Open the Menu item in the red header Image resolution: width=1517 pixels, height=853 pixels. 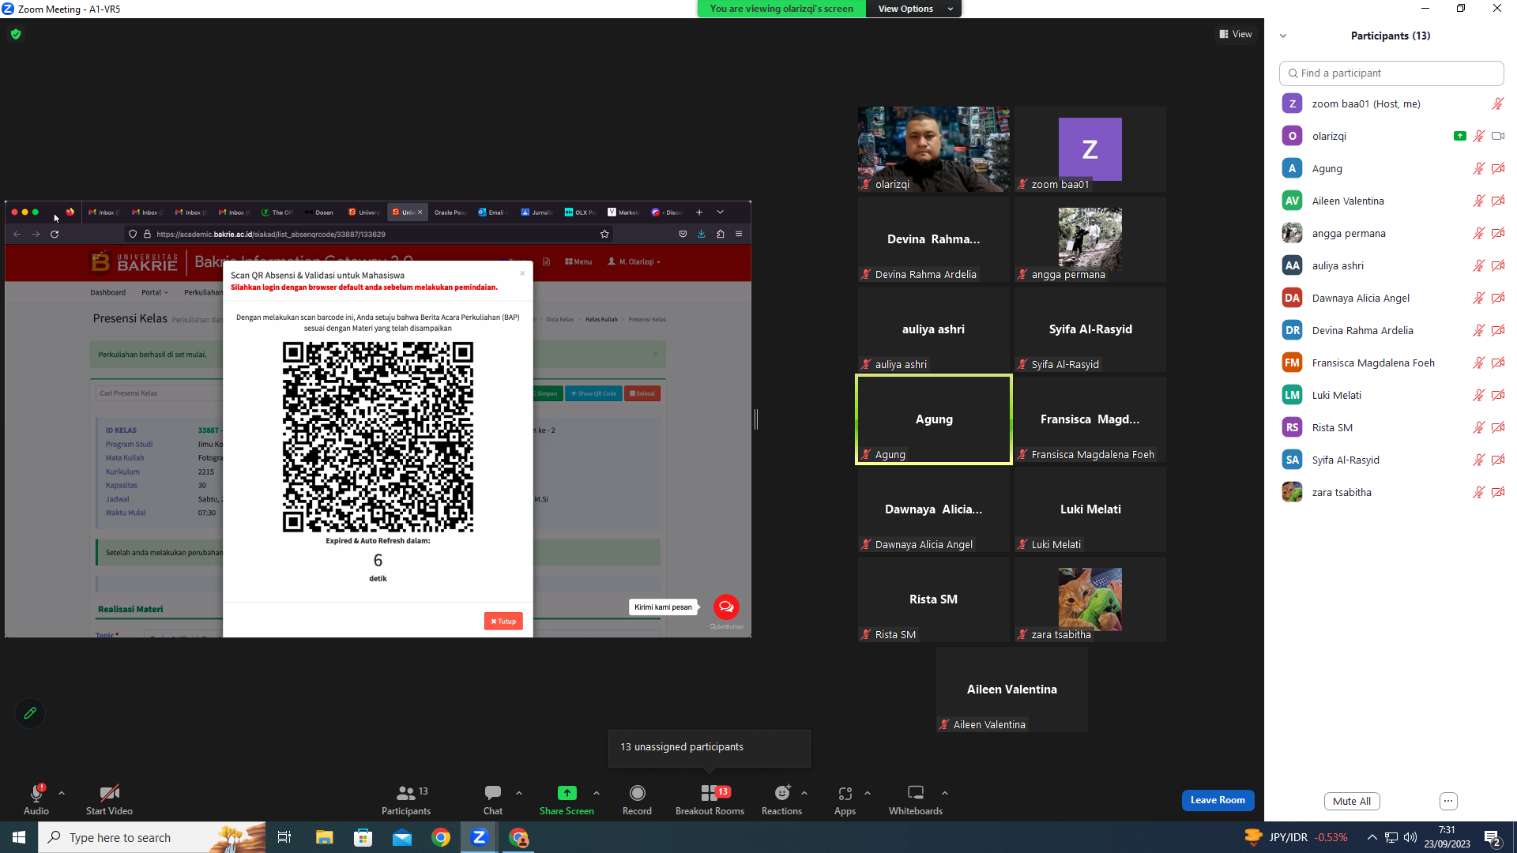[578, 261]
